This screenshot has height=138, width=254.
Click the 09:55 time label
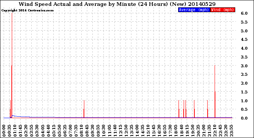coord(98,131)
